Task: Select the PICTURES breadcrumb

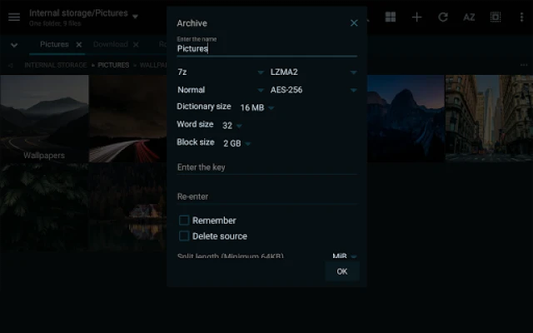Action: [113, 65]
